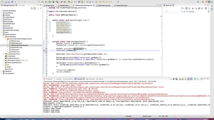Click the Activate... link in Task List
Screen dimensions: 214x120
coord(192,12)
